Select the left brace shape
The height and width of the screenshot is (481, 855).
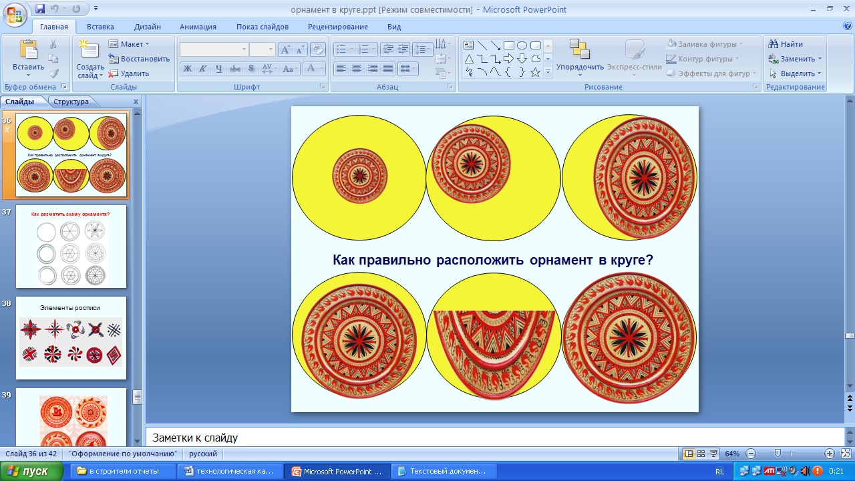509,72
